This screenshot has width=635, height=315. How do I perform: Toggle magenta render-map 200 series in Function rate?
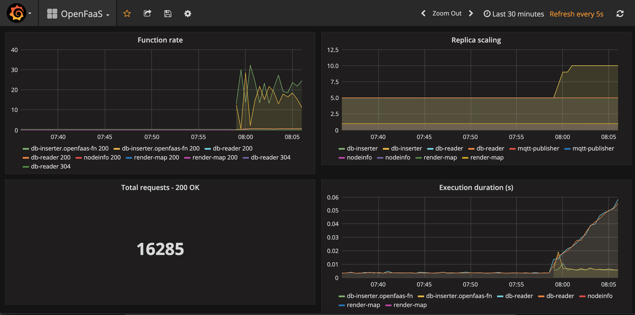[x=215, y=157]
